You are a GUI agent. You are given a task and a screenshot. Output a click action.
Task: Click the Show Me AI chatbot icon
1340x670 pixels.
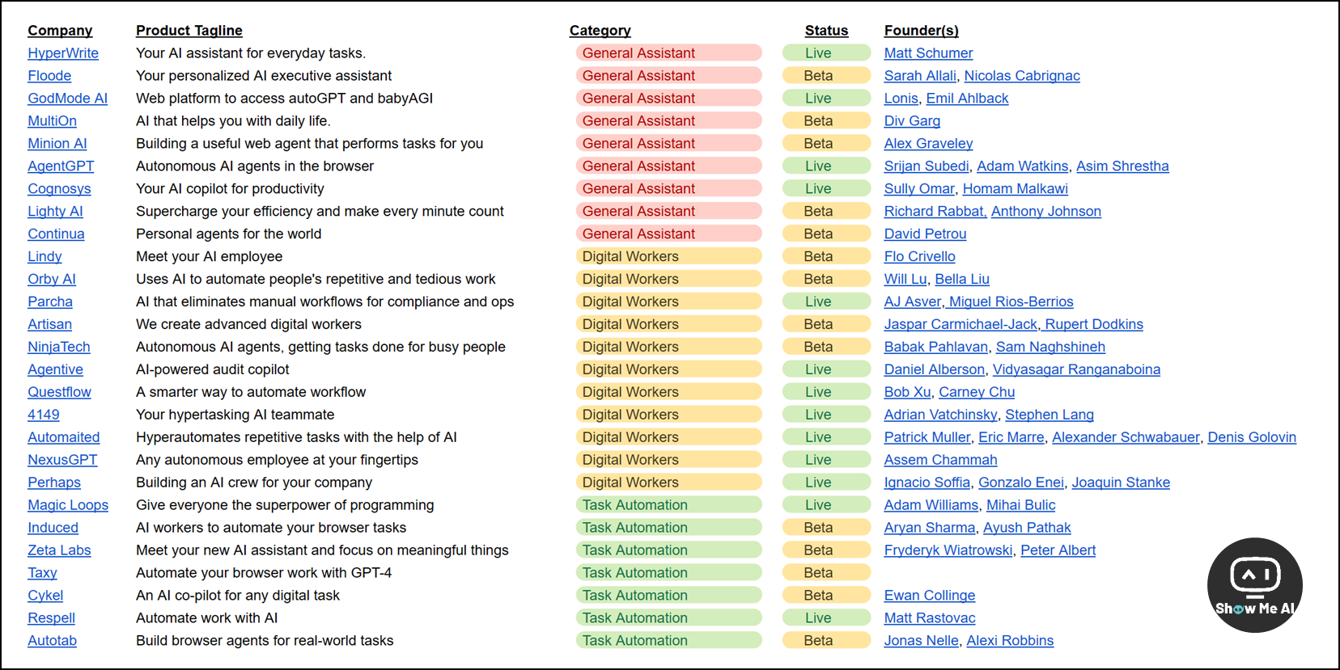[x=1254, y=584]
